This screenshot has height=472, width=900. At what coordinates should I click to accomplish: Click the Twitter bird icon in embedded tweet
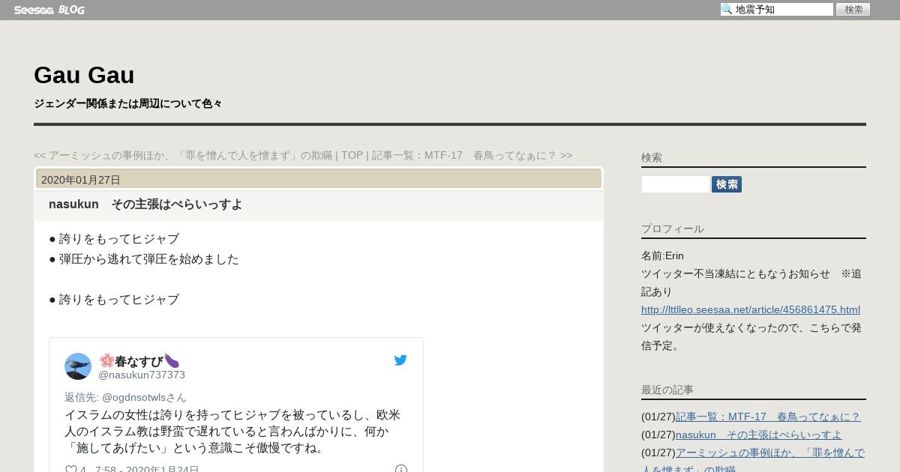[400, 360]
